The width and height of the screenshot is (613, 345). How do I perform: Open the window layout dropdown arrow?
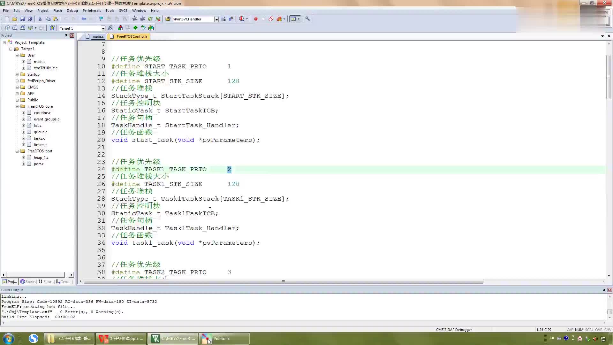[x=299, y=19]
